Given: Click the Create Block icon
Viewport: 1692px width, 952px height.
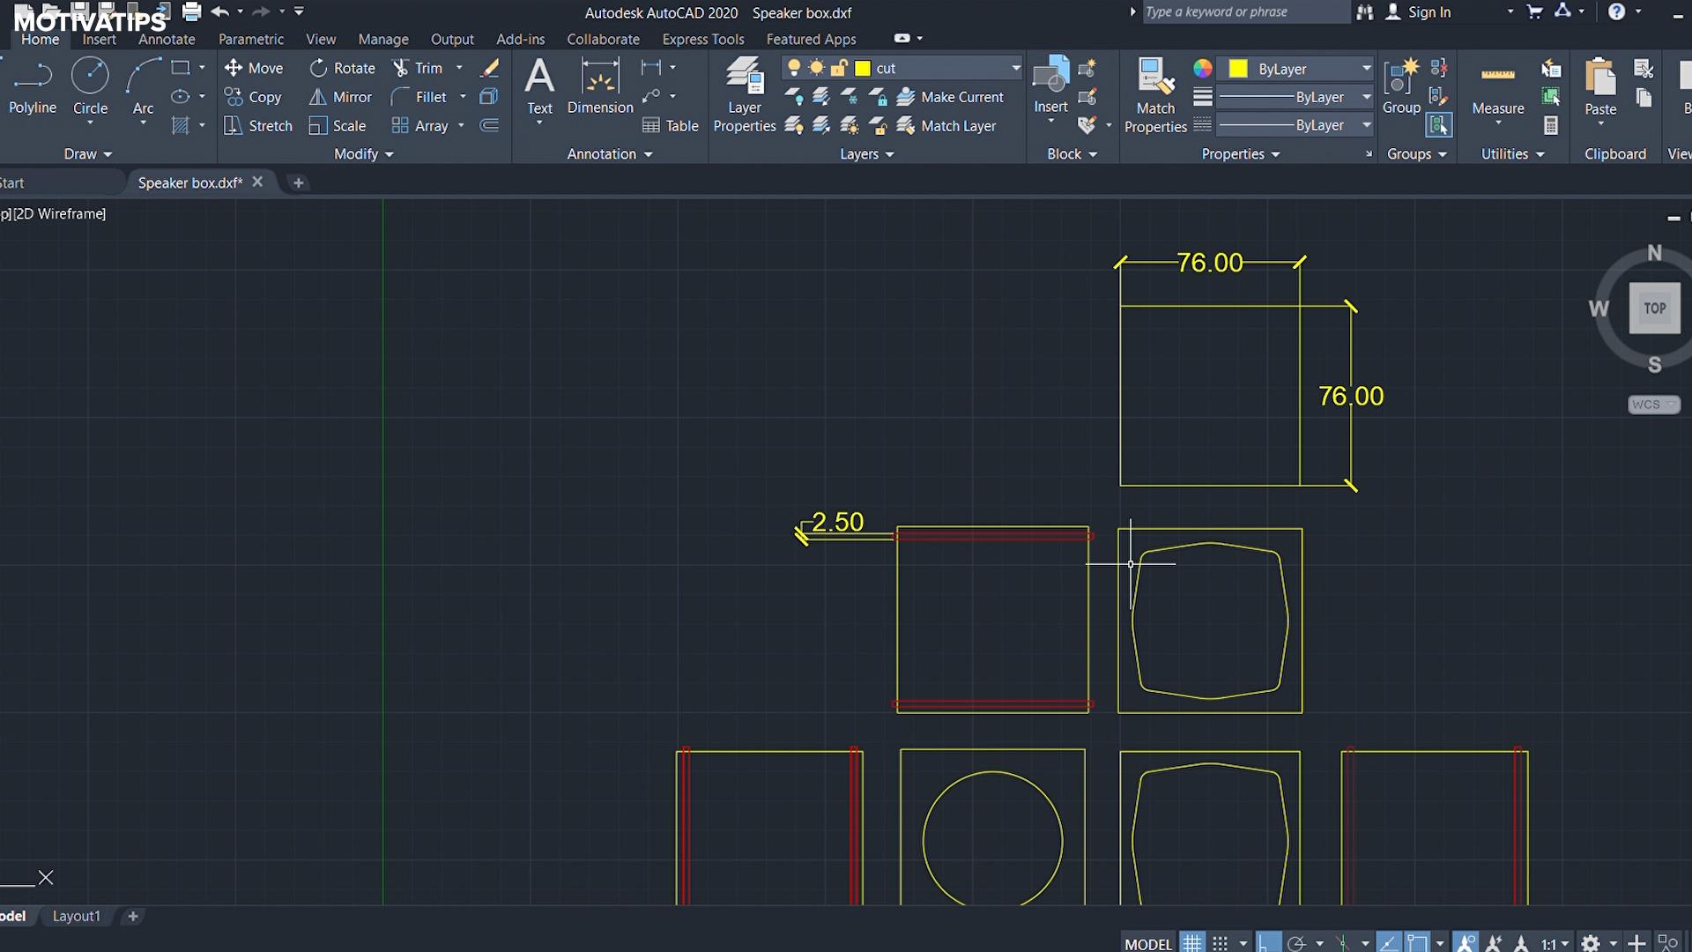Looking at the screenshot, I should click(x=1087, y=69).
